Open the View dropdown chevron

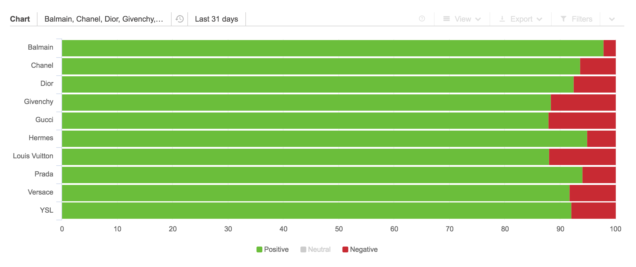click(x=478, y=19)
